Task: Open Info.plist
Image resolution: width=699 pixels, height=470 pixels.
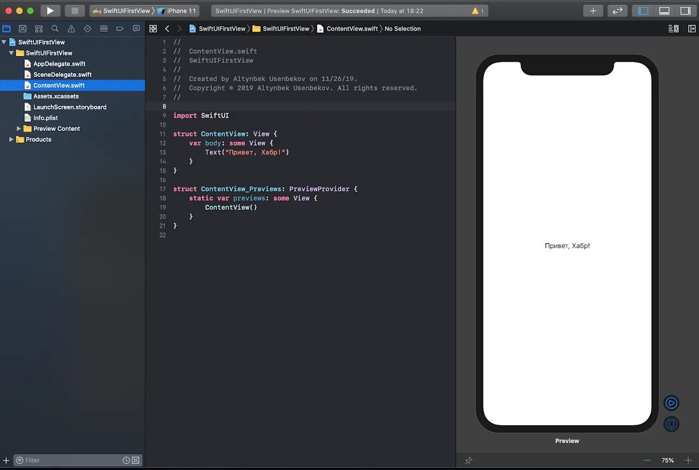Action: tap(45, 118)
